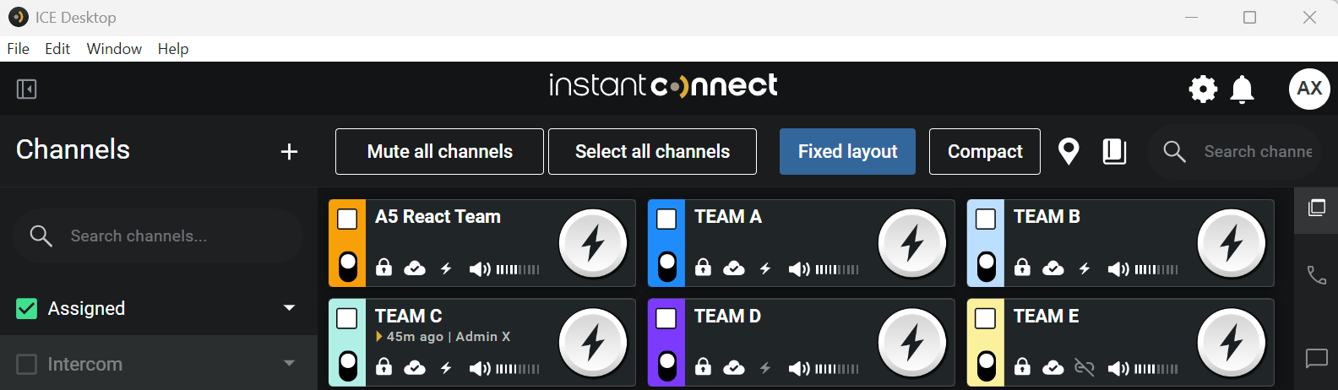Screen dimensions: 1338x390
Task: Toggle the TEAM C channel switch
Action: click(347, 366)
